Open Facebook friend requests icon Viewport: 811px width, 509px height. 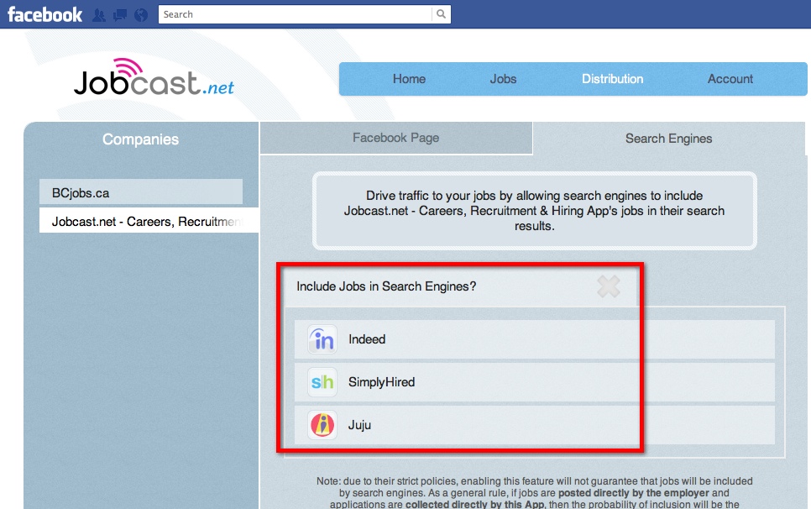[99, 15]
